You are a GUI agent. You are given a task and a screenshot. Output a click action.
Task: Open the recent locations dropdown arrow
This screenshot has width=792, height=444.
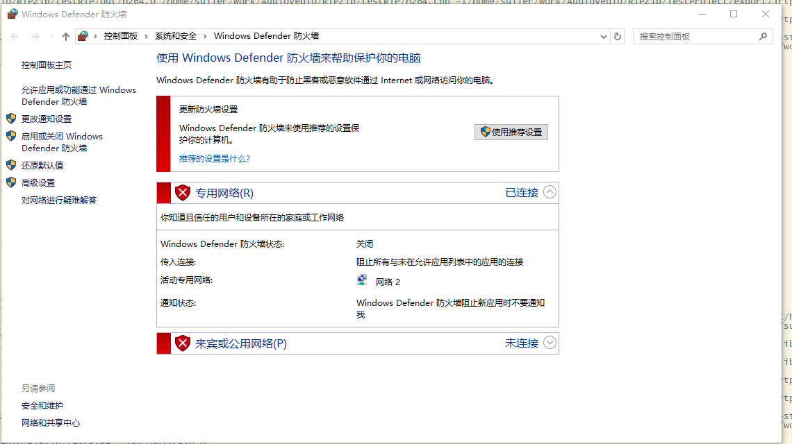click(51, 36)
